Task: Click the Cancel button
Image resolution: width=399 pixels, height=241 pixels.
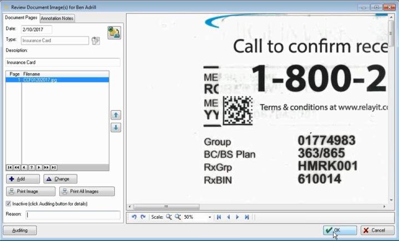Action: (377, 230)
